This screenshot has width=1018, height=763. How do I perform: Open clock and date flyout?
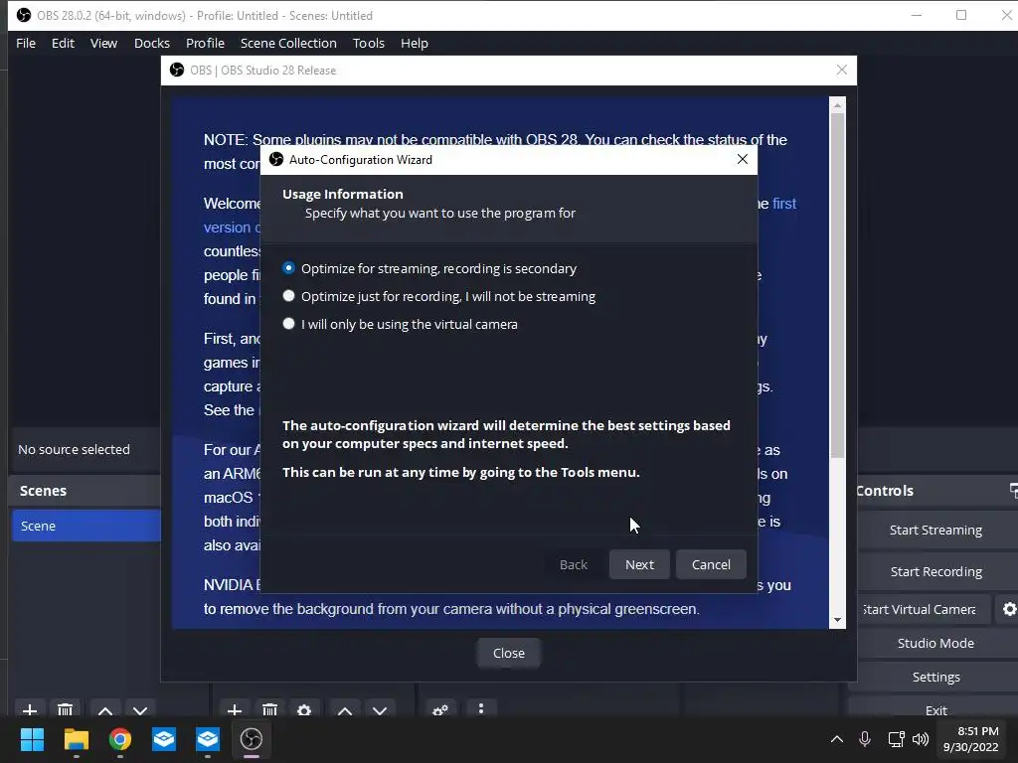click(970, 739)
